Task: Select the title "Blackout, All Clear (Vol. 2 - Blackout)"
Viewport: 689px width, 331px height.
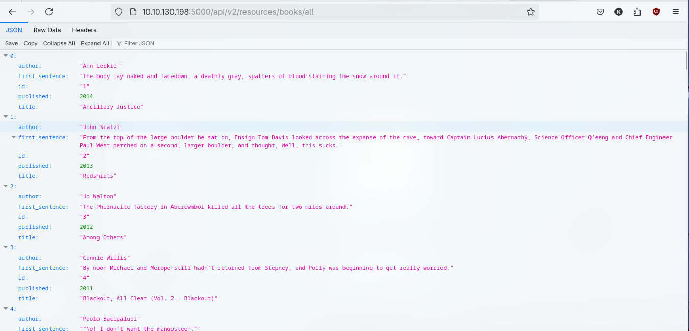Action: coord(149,298)
